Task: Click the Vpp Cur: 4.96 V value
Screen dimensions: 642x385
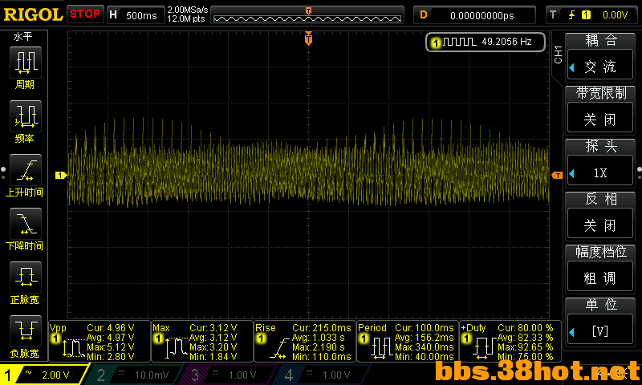Action: pos(111,328)
